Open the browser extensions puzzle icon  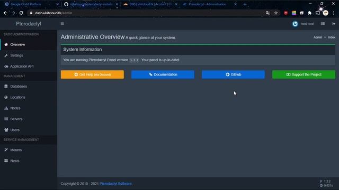click(309, 13)
